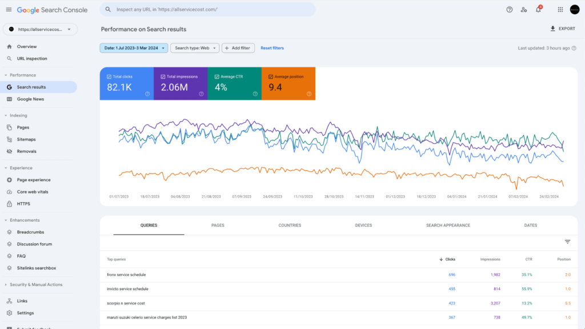Click the Average position help icon

point(309,94)
